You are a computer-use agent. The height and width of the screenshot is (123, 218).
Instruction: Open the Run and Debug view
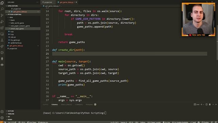(2, 22)
